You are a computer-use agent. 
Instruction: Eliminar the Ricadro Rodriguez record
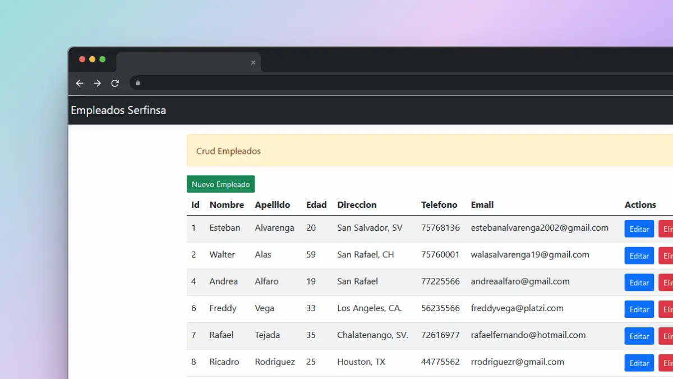point(667,363)
